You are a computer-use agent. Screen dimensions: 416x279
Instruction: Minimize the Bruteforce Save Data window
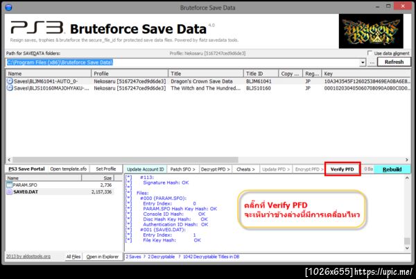coord(378,7)
